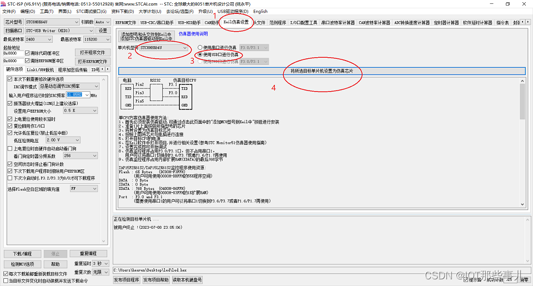Open 单片机型号 dropdown in Keil settings
The image size is (533, 286).
click(x=164, y=48)
